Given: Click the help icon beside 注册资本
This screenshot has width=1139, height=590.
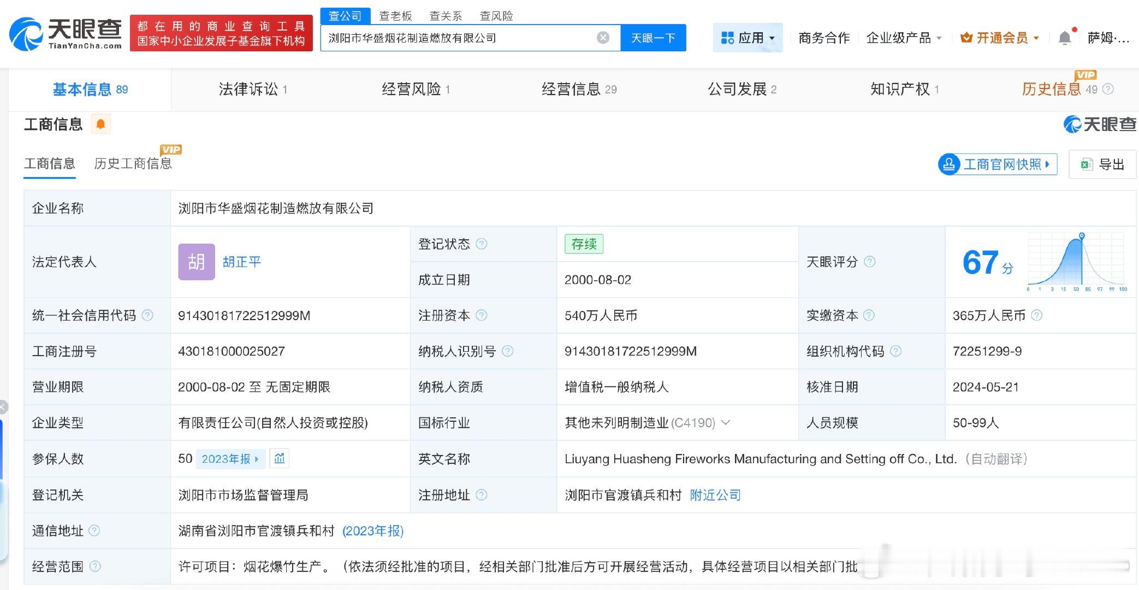Looking at the screenshot, I should coord(481,315).
